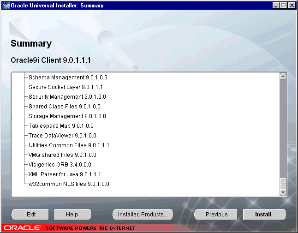Select Tablespace Map 9.0.1.0.0 entry
298x233 pixels.
tap(61, 126)
